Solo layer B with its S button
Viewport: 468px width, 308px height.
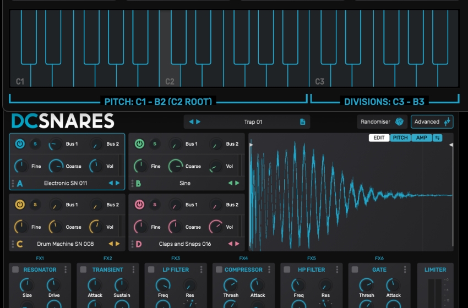pyautogui.click(x=155, y=144)
